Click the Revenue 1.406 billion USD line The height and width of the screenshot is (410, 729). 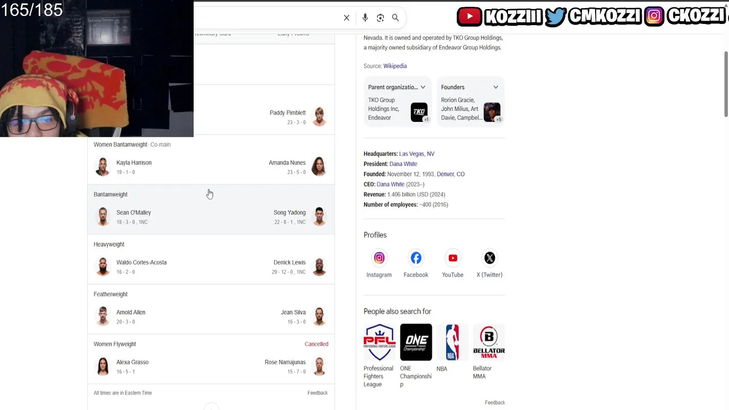(404, 195)
